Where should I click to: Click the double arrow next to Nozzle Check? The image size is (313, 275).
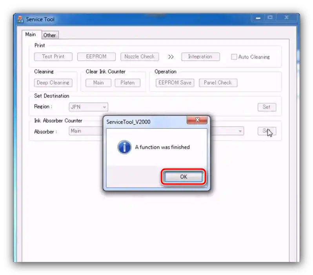171,57
